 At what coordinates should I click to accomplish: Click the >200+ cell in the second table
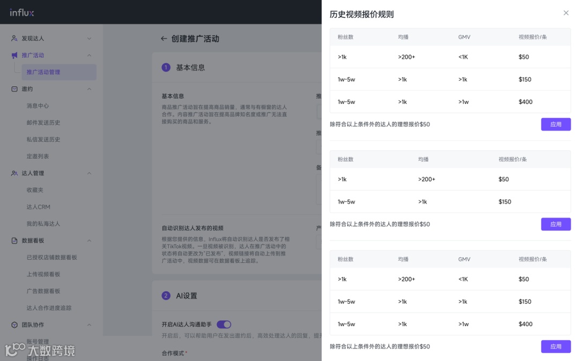(427, 179)
